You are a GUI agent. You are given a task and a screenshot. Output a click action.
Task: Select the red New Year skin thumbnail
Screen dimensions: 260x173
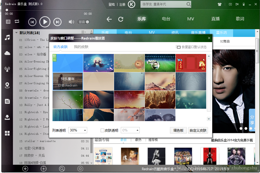[x=191, y=63]
